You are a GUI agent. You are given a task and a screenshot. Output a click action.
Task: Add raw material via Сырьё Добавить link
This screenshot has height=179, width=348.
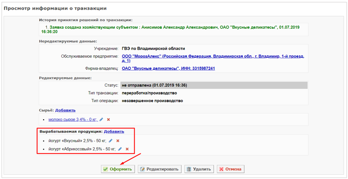pyautogui.click(x=65, y=110)
